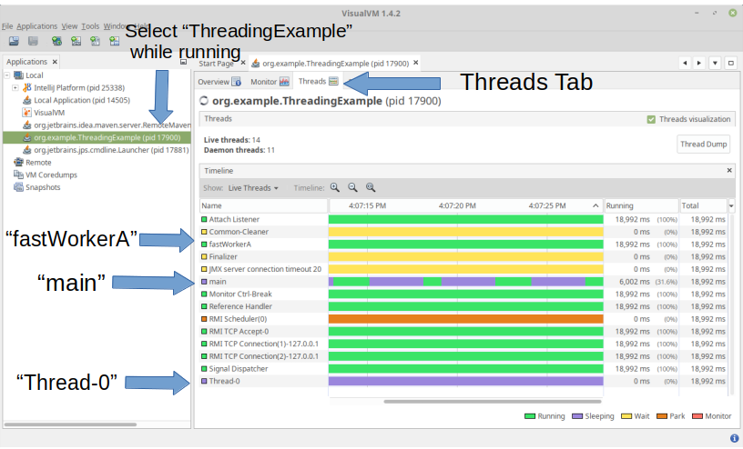Select the RMI Scheduler(0) thread row
Screen dimensions: 743x449
tap(463, 319)
